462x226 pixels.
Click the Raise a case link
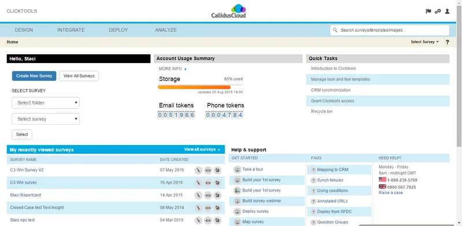tap(391, 192)
